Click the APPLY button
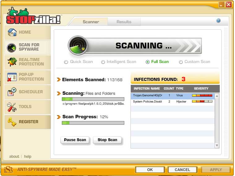 click(216, 170)
